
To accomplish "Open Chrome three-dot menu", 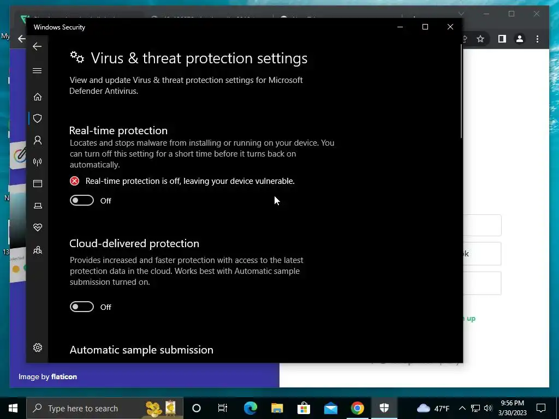I will click(x=538, y=39).
